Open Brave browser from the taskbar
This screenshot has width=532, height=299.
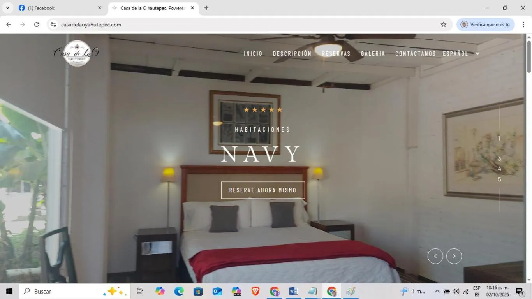point(255,291)
